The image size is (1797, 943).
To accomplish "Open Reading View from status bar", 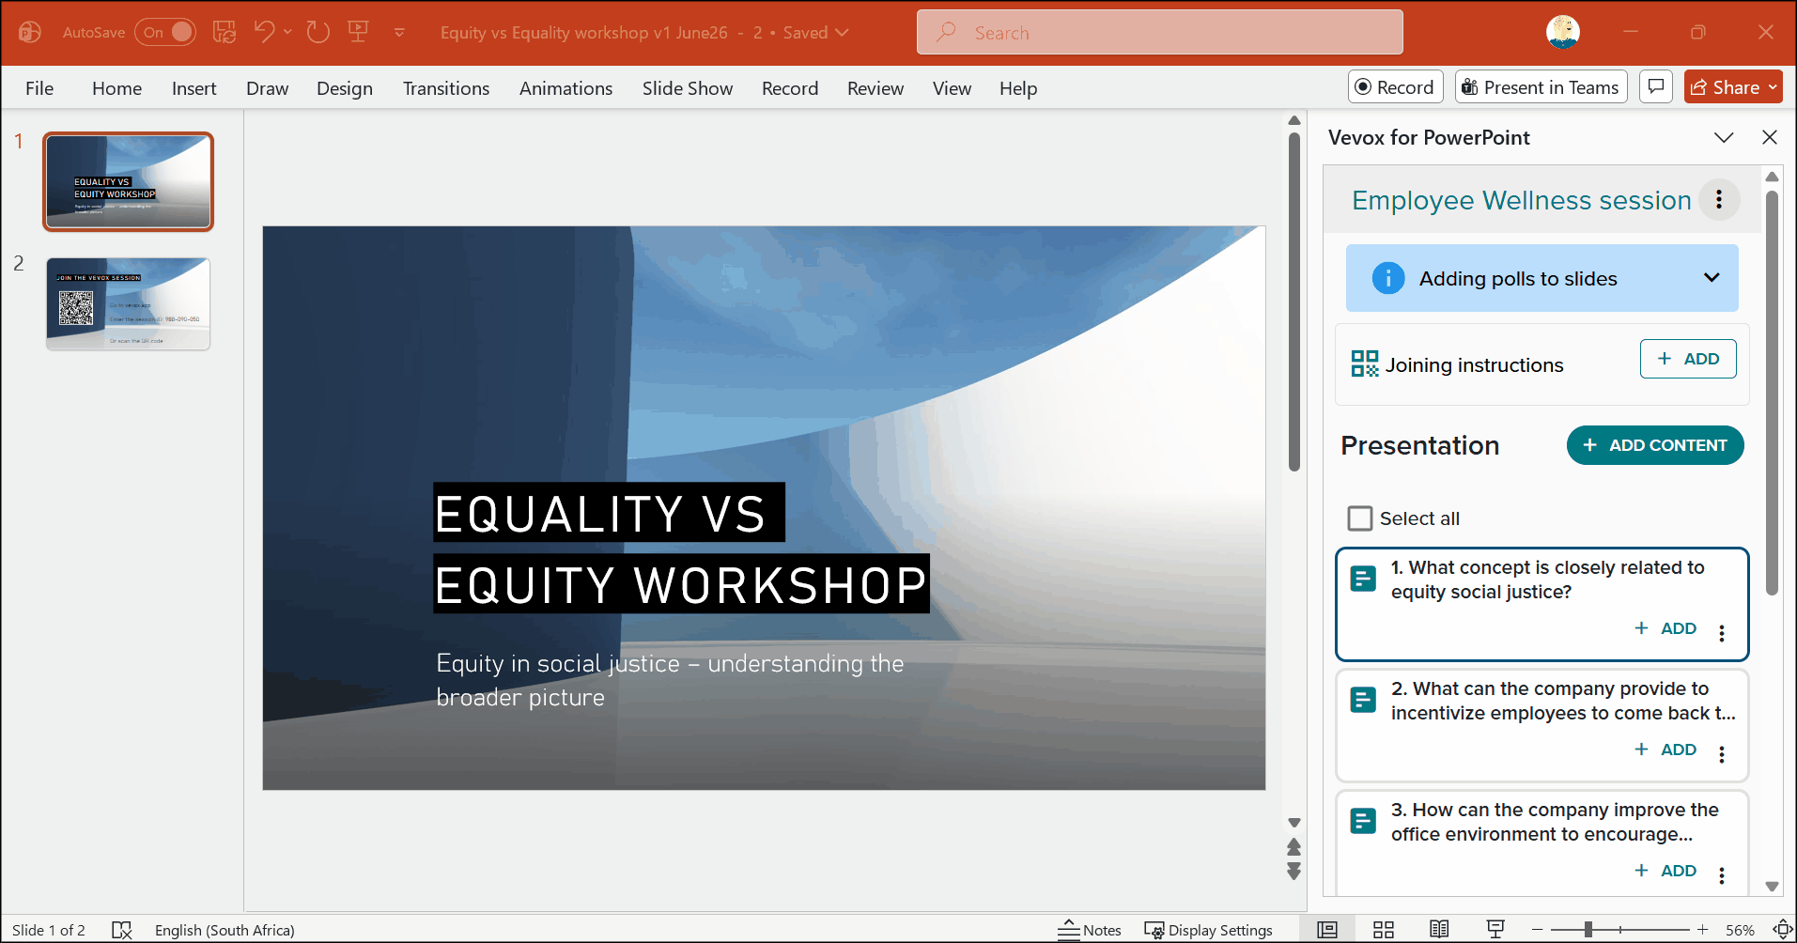I will coord(1439,930).
